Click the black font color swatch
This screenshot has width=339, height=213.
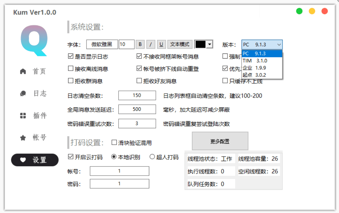[x=201, y=45]
